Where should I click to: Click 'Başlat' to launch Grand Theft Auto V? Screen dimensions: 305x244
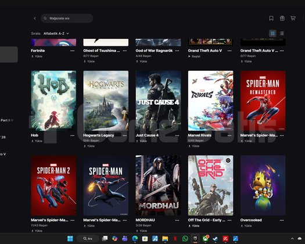[x=194, y=56]
